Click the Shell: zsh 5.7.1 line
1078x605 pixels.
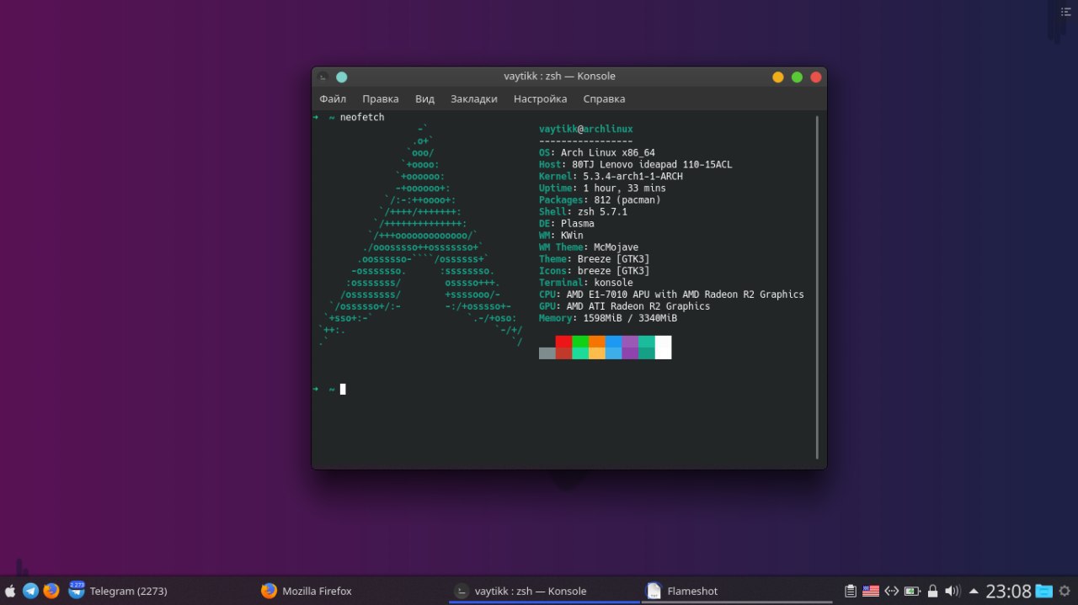point(583,212)
